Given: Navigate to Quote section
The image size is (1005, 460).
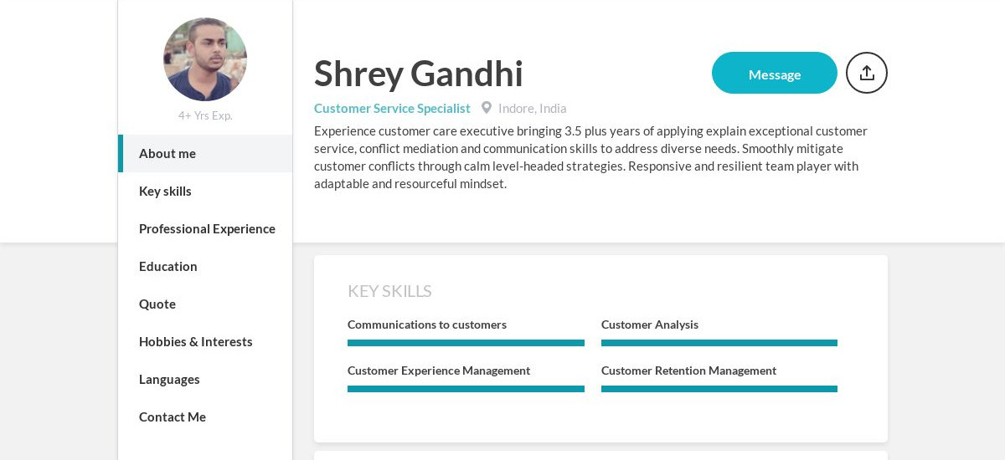Looking at the screenshot, I should pos(157,304).
